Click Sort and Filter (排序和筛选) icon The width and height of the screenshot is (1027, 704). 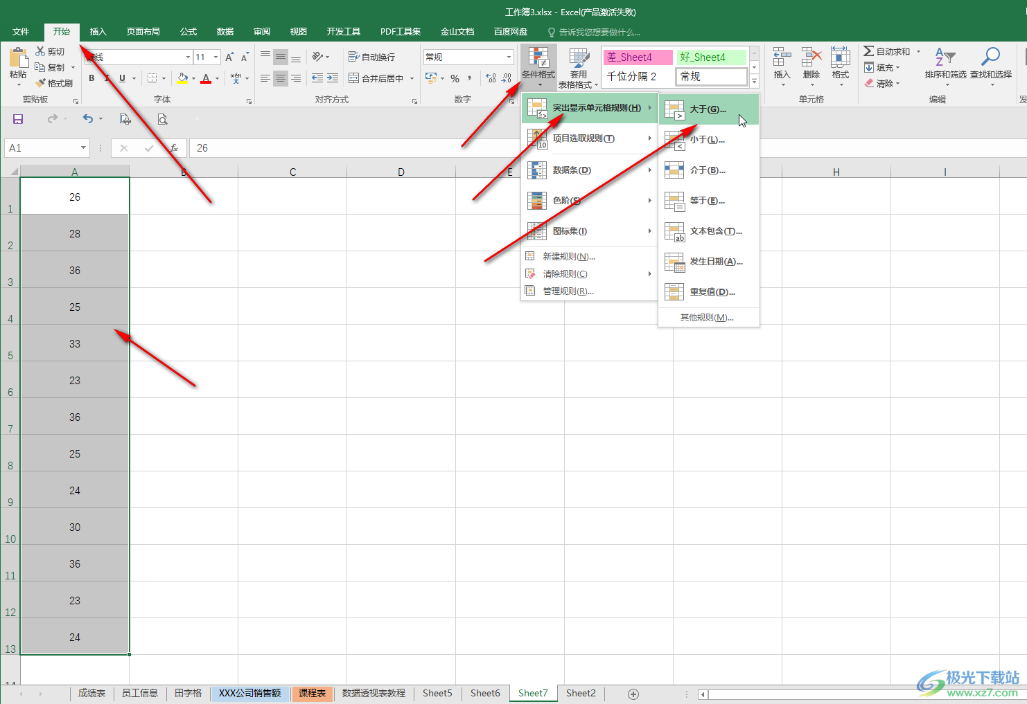[x=945, y=57]
